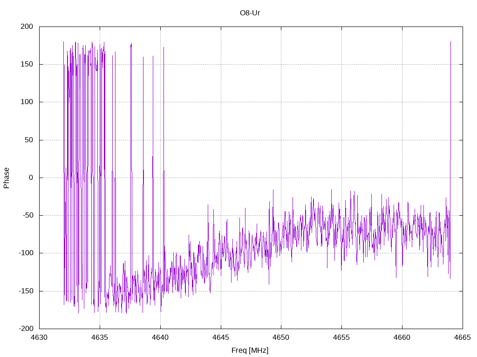Click the x-axis tick label 4640

[160, 337]
